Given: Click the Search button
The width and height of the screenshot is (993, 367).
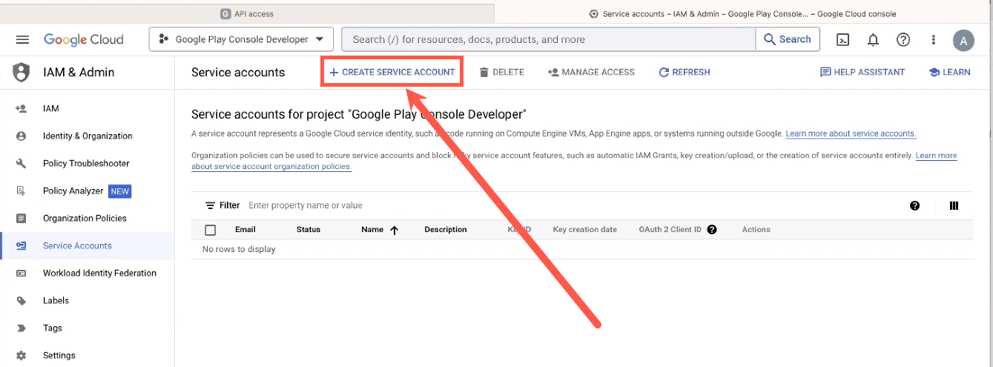Looking at the screenshot, I should click(788, 39).
